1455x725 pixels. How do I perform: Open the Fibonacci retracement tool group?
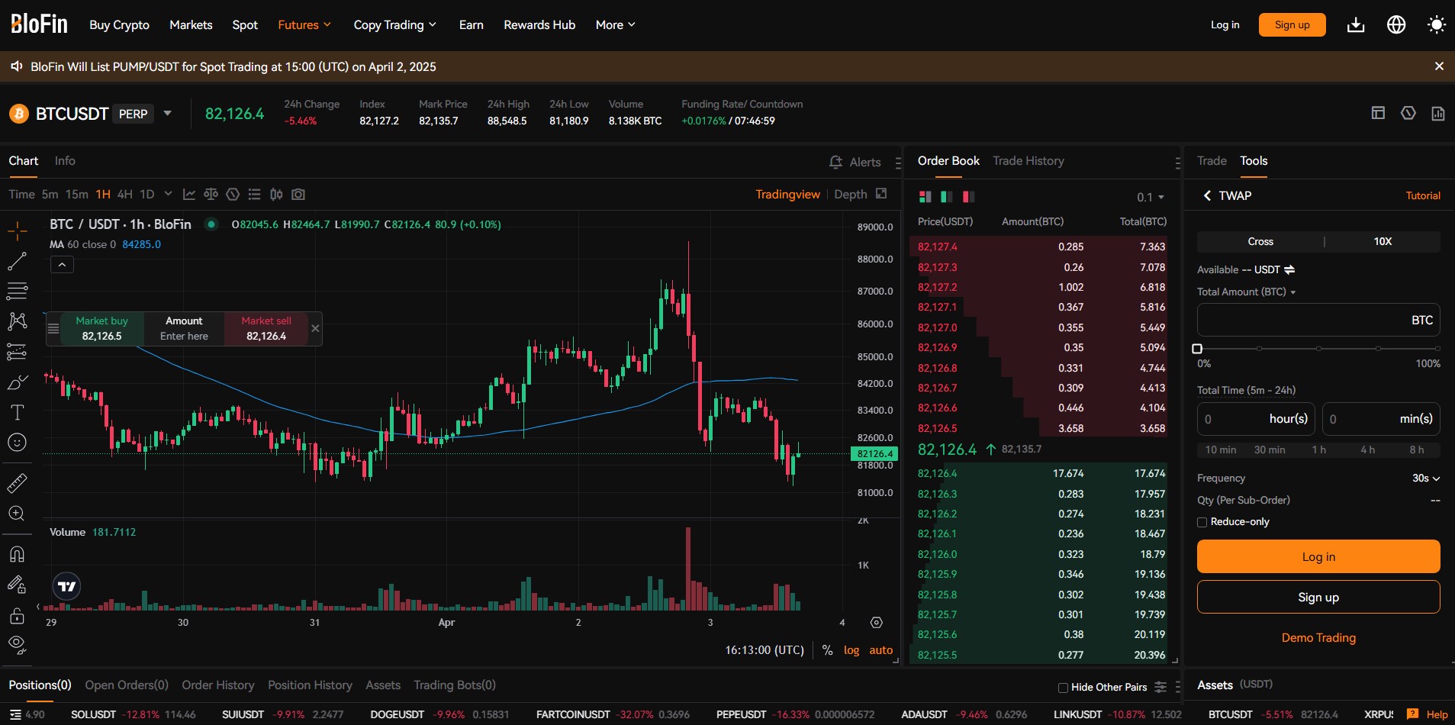[x=17, y=291]
